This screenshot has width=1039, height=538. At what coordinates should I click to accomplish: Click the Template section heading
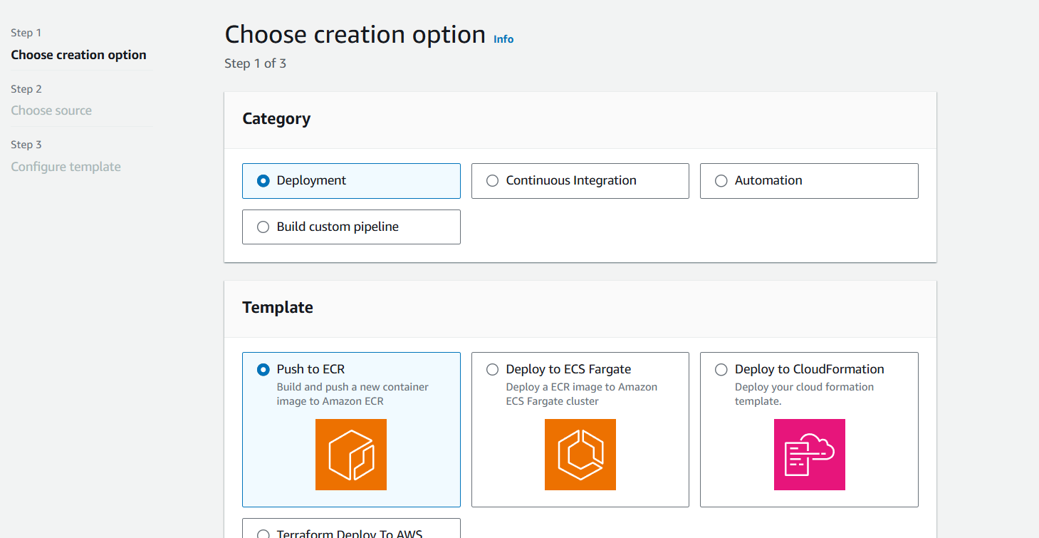(x=278, y=307)
